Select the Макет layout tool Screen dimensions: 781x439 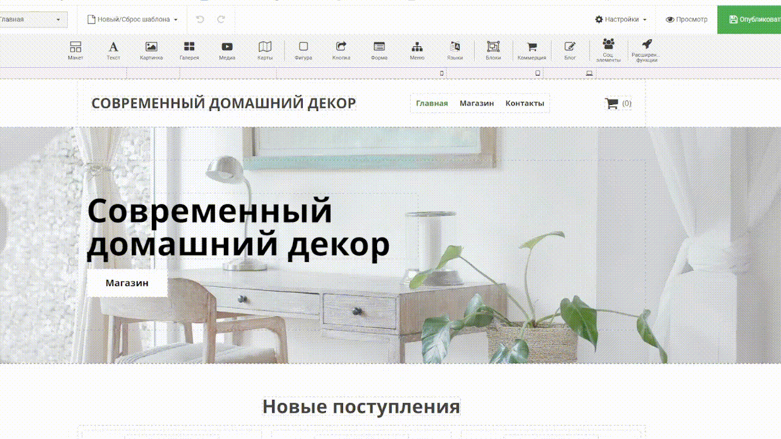click(x=76, y=50)
